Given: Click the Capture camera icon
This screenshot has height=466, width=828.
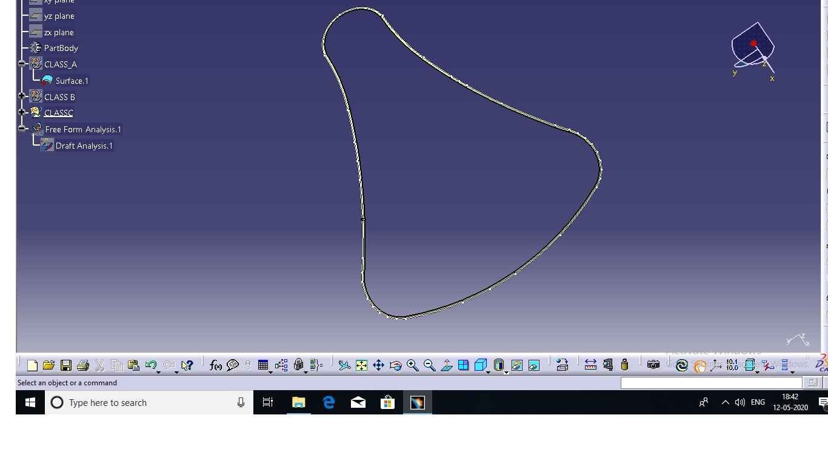Looking at the screenshot, I should [653, 365].
